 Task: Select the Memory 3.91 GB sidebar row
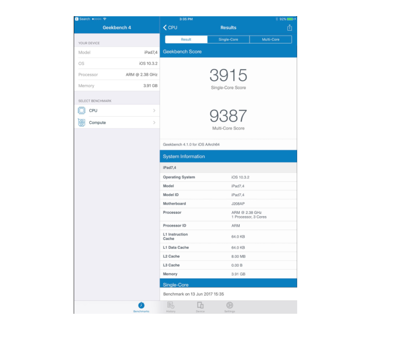[x=117, y=86]
